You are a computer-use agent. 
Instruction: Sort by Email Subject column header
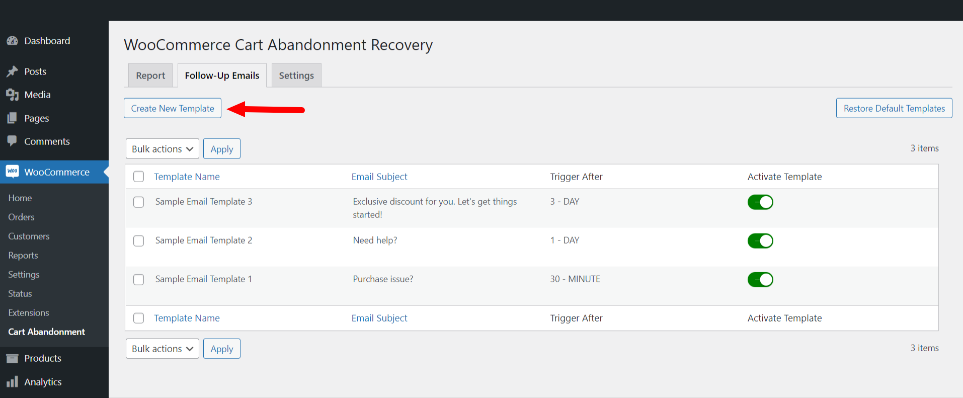pos(379,177)
